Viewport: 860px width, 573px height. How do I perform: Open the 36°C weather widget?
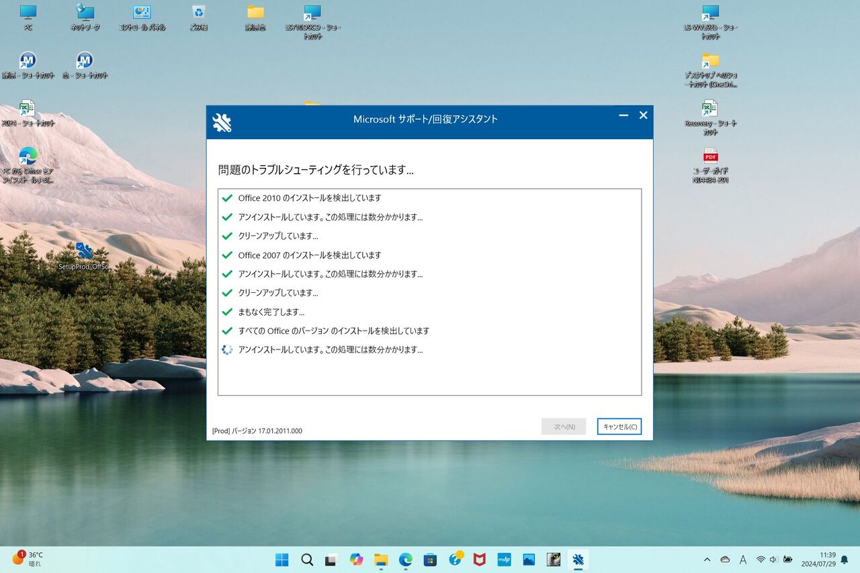[28, 559]
